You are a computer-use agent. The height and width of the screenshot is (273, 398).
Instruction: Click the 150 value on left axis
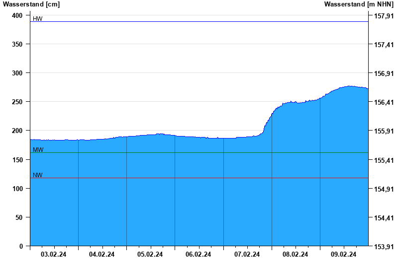coord(17,160)
